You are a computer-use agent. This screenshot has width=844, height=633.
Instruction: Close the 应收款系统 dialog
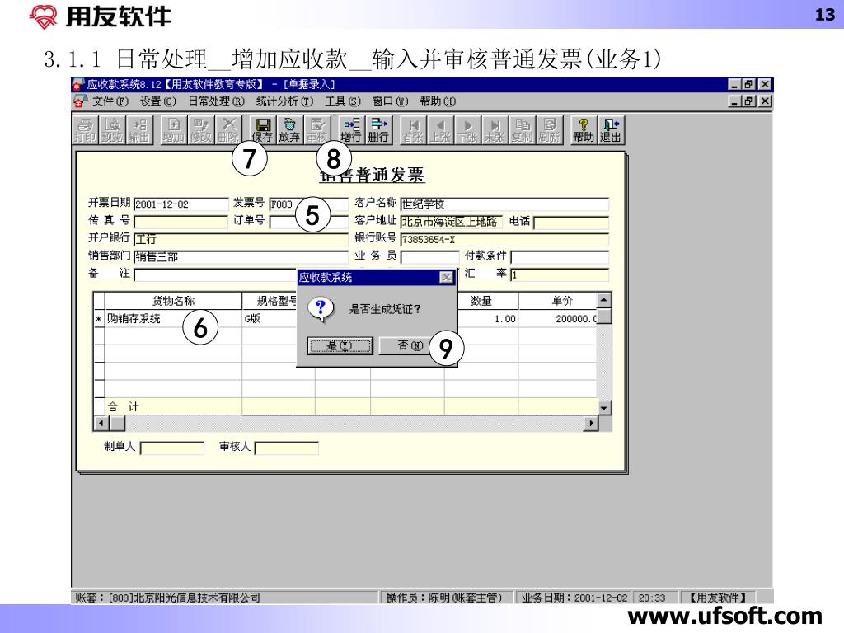(446, 277)
